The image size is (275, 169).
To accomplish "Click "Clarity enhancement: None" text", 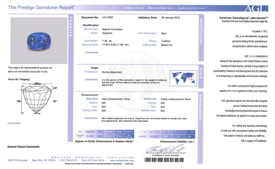I will click(x=176, y=99).
